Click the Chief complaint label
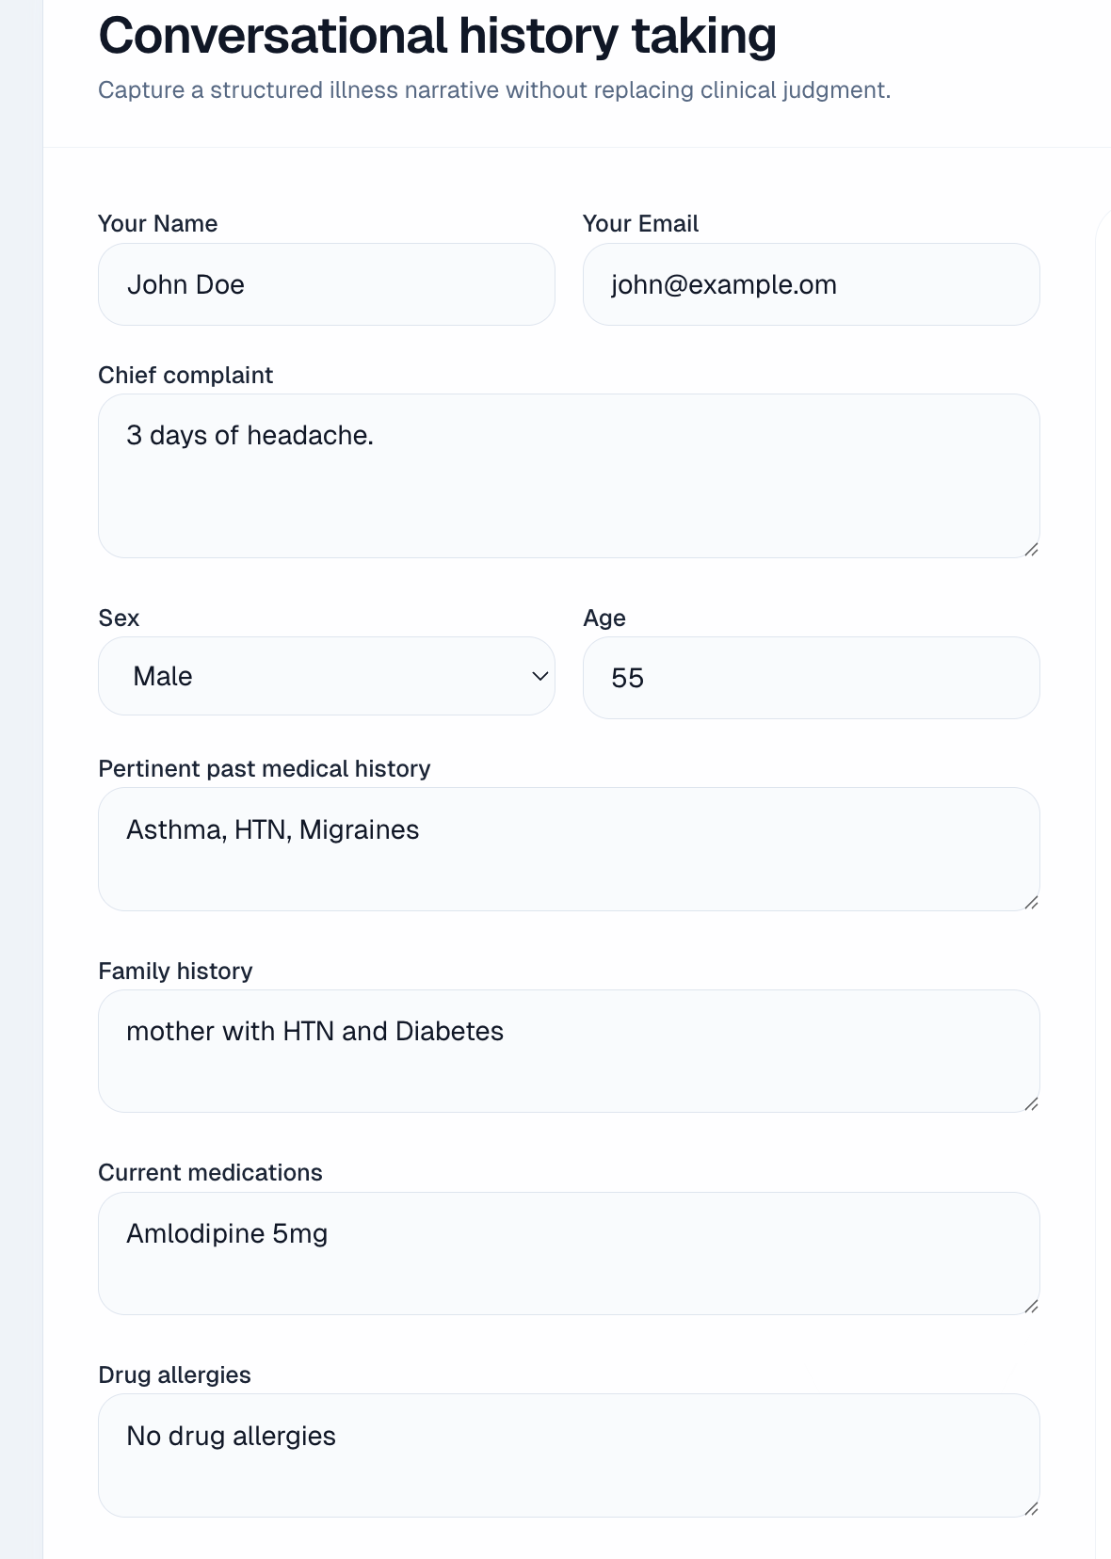Screen dimensions: 1111x1559 coord(185,374)
